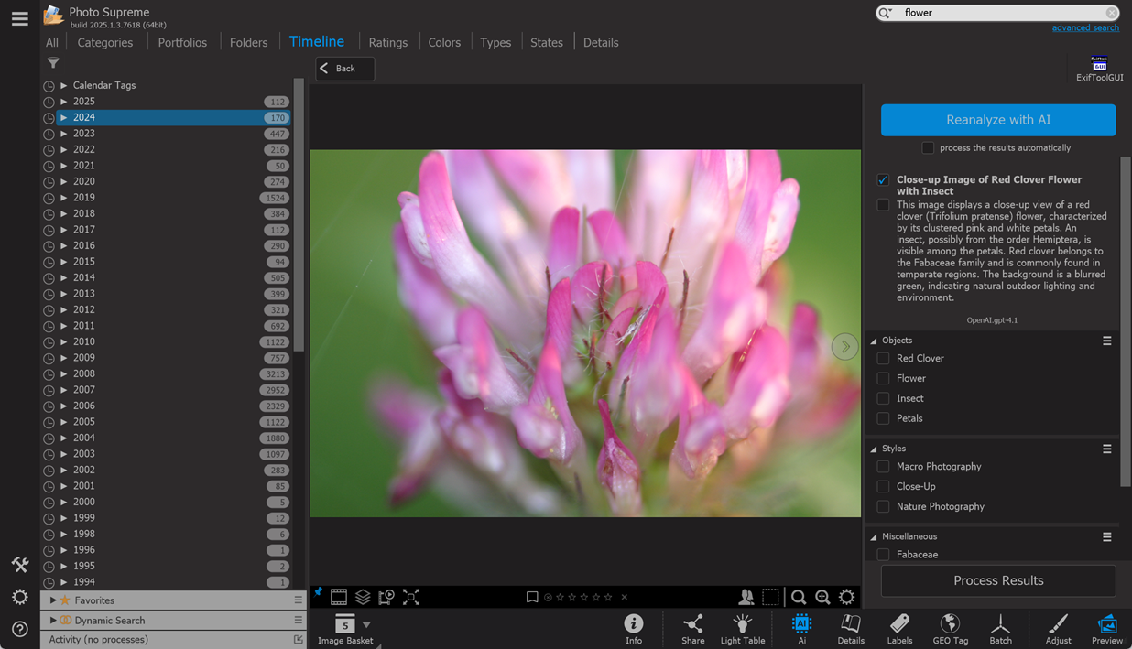1132x649 pixels.
Task: Collapse the Styles group
Action: [x=874, y=449]
